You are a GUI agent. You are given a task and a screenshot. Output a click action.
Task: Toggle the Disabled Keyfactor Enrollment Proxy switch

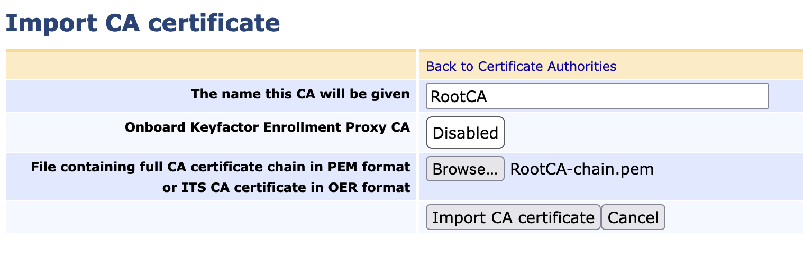[465, 133]
